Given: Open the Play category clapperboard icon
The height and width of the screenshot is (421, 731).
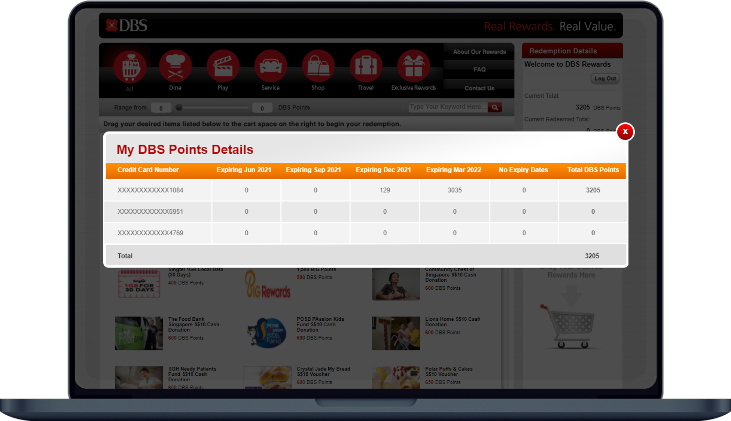Looking at the screenshot, I should 223,66.
